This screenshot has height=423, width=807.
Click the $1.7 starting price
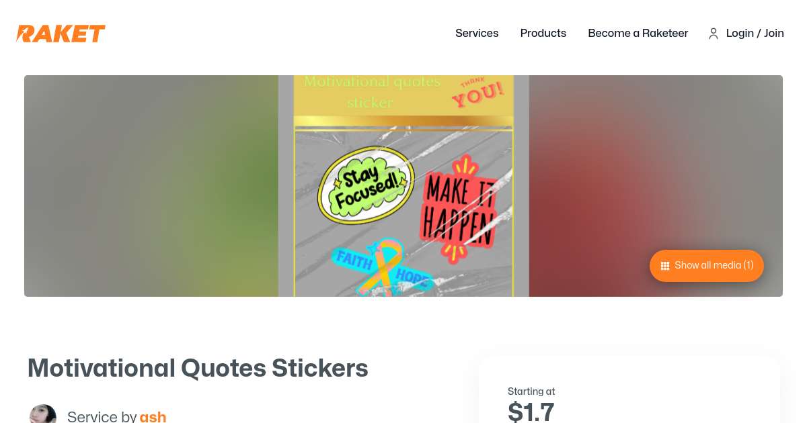[x=531, y=412]
